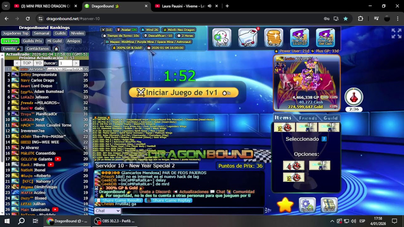This screenshot has height=227, width=404.
Task: Open the My Info icon
Action: point(222,38)
